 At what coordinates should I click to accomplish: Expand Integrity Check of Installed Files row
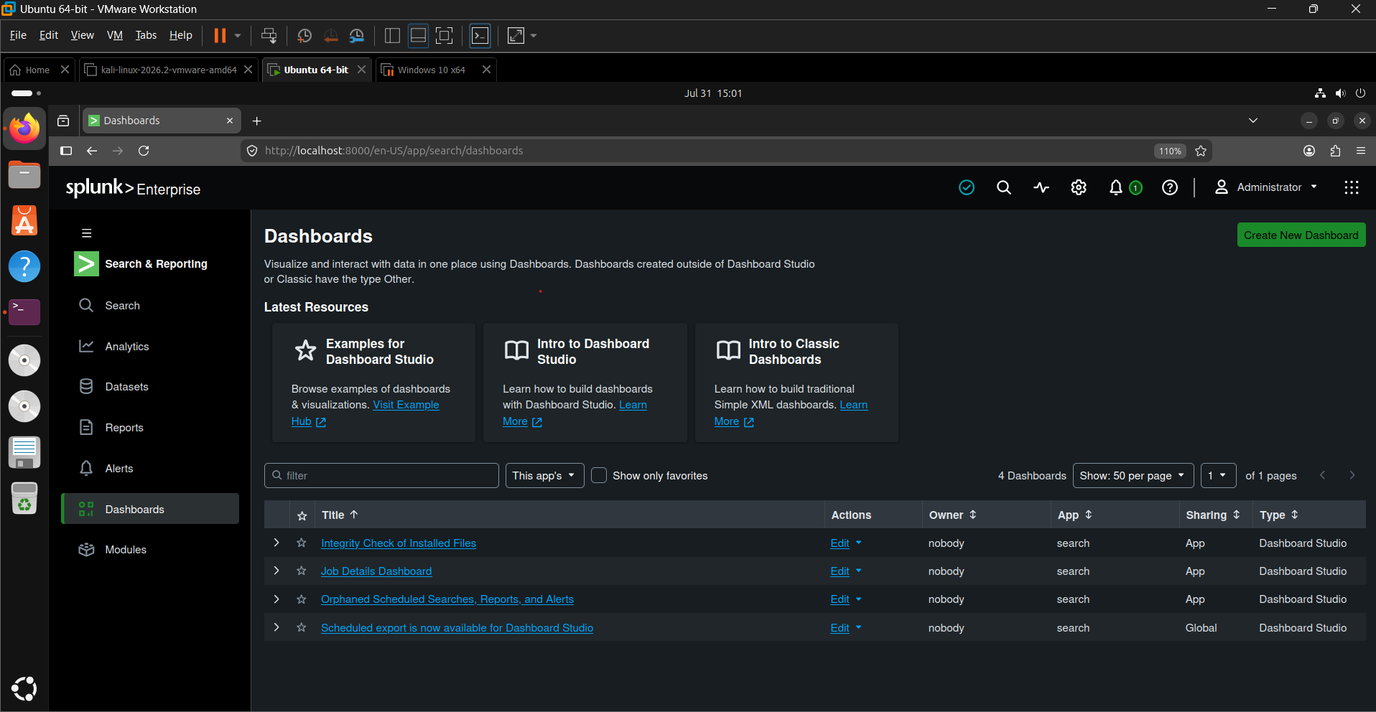(276, 543)
